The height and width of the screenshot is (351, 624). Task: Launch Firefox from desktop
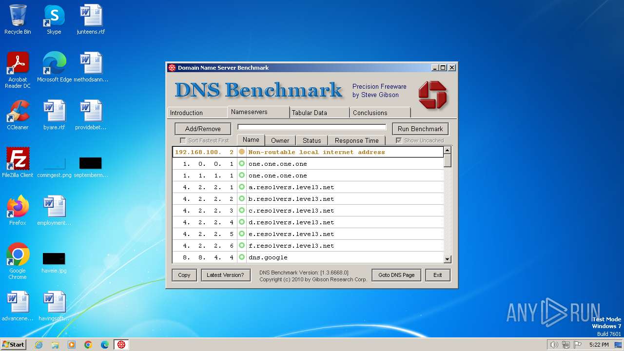(x=18, y=211)
